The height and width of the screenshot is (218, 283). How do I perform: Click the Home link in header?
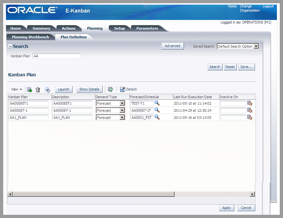tap(232, 6)
